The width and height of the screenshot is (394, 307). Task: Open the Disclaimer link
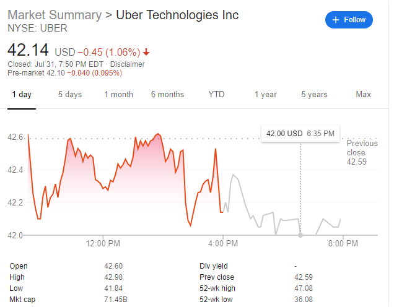coord(126,64)
